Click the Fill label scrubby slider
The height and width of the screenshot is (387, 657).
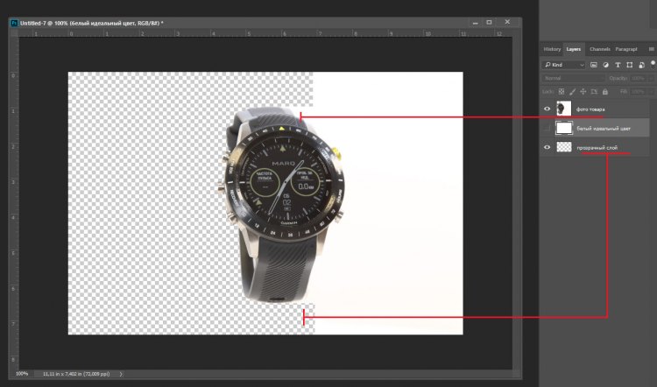(624, 91)
